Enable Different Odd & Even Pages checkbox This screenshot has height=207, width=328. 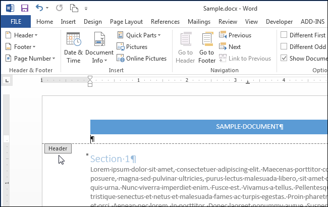[x=284, y=47]
